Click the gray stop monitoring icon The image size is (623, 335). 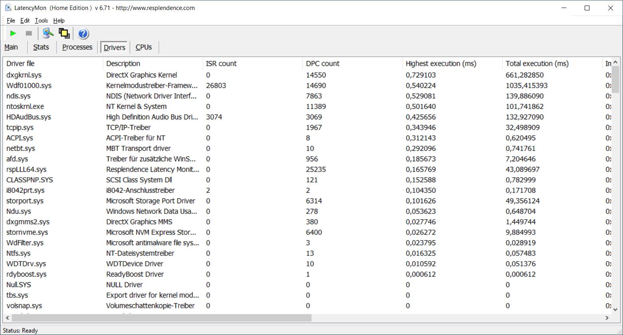click(29, 34)
